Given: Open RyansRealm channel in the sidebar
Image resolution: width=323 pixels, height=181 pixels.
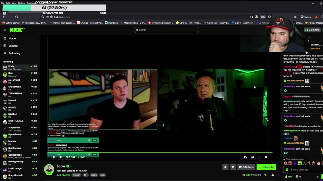Looking at the screenshot, I should point(20,136).
